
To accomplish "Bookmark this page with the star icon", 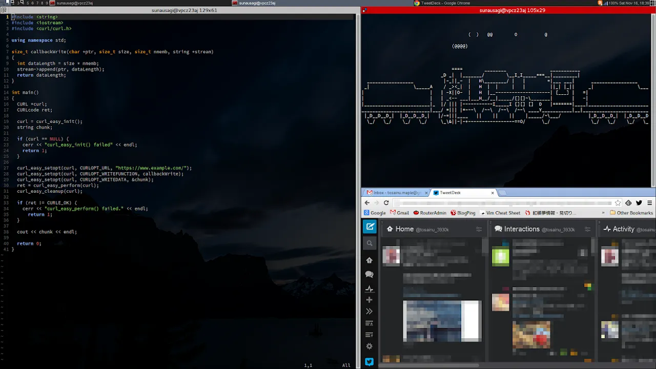I will tap(618, 203).
